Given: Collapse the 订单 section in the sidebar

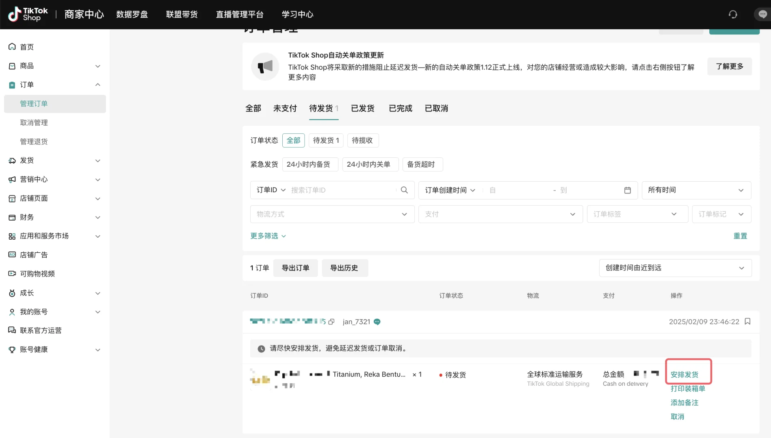Looking at the screenshot, I should point(97,85).
